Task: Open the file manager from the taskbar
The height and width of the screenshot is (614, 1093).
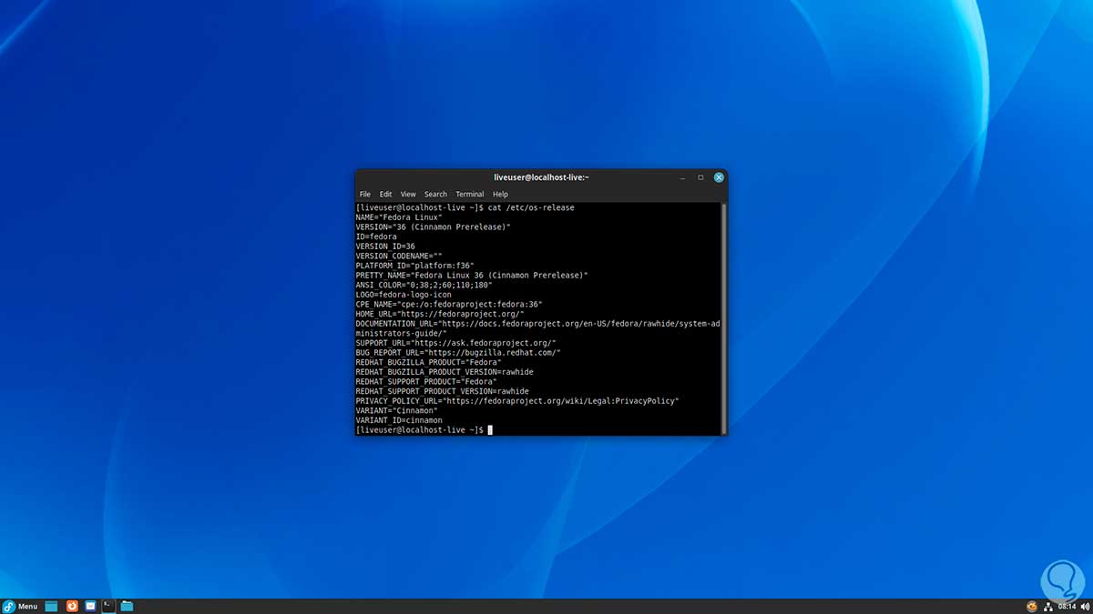Action: pyautogui.click(x=127, y=605)
